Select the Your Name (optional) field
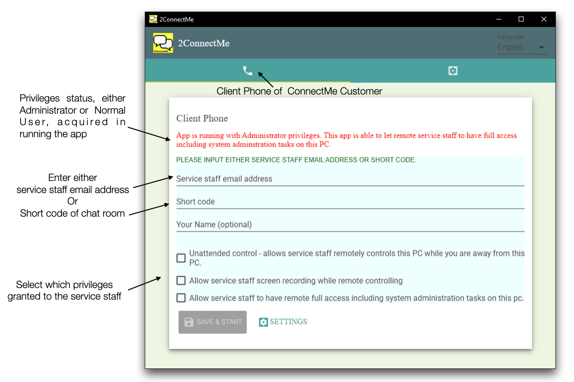Image resolution: width=574 pixels, height=382 pixels. click(x=350, y=224)
